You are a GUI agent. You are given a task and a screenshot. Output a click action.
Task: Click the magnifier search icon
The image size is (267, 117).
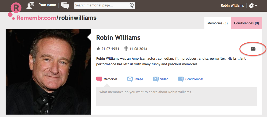pos(132,5)
